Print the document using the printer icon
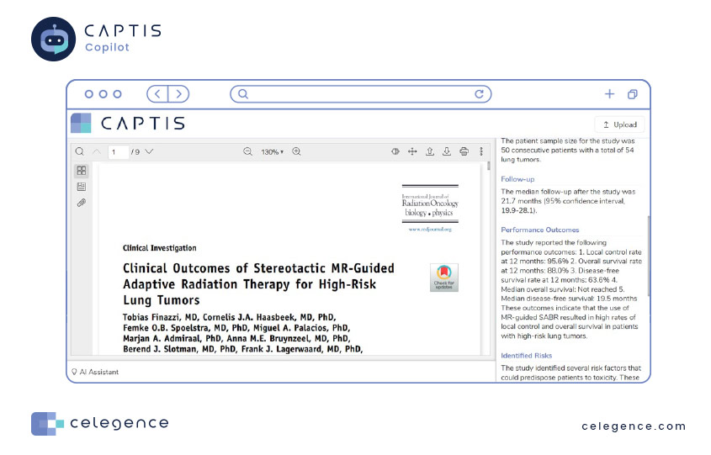Viewport: 711px width, 455px height. pyautogui.click(x=464, y=151)
